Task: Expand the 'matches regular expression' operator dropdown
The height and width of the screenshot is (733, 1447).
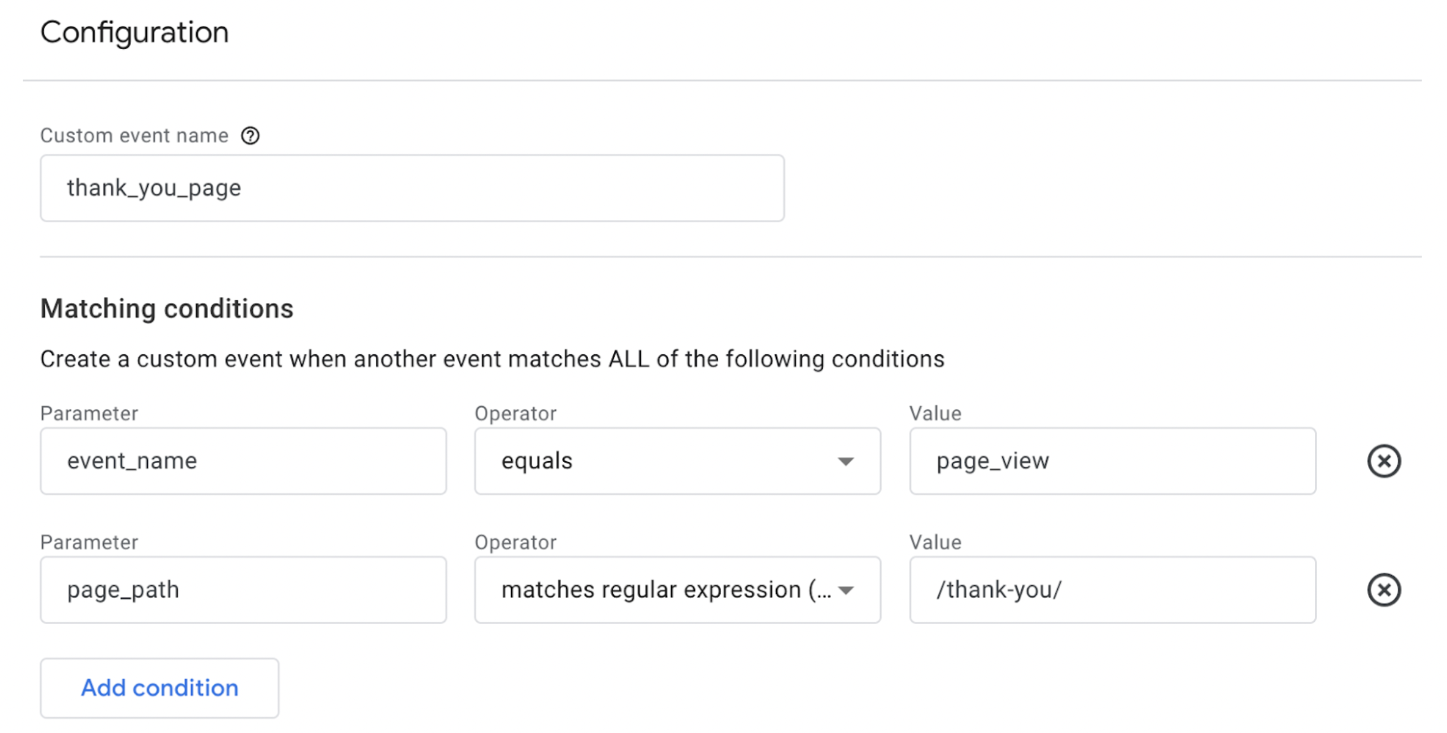Action: click(677, 590)
